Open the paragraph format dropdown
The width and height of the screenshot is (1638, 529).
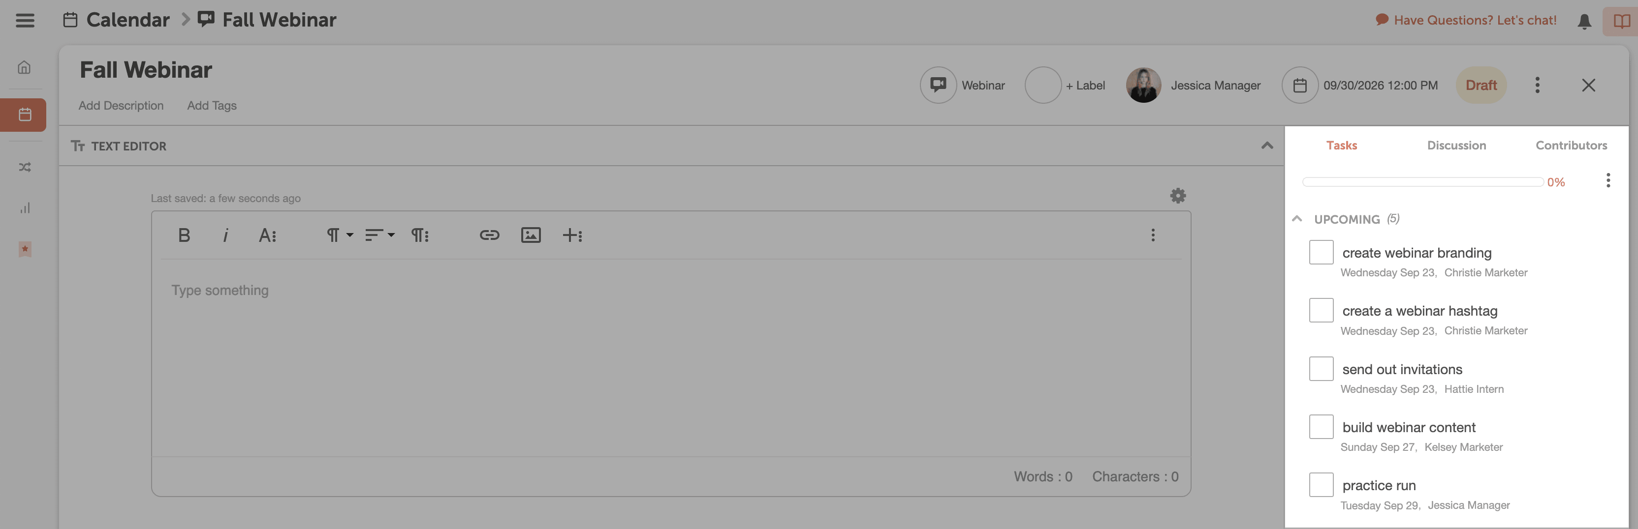(340, 235)
